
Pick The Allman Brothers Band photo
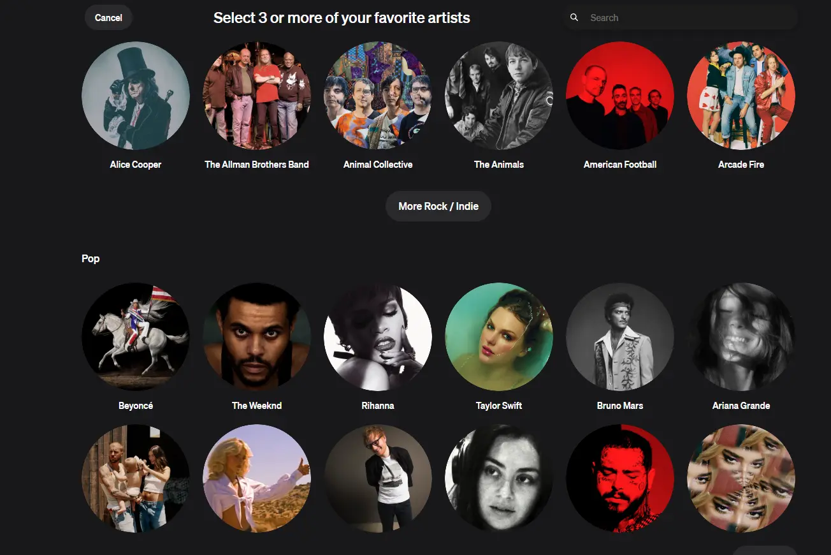coord(257,96)
